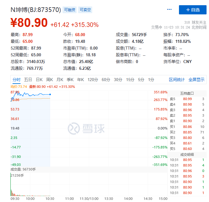This screenshot has width=209, height=202.
Task: Click the 均价:73.74 label above chart
Action: coord(19,87)
